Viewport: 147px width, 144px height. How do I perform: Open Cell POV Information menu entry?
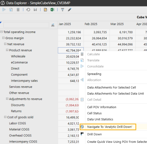coord(102,107)
